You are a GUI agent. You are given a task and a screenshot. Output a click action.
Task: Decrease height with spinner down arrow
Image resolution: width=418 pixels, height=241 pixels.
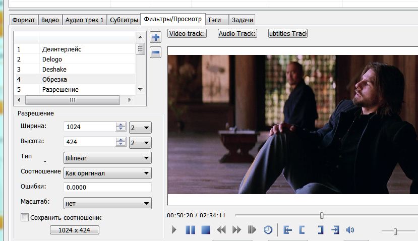(121, 144)
